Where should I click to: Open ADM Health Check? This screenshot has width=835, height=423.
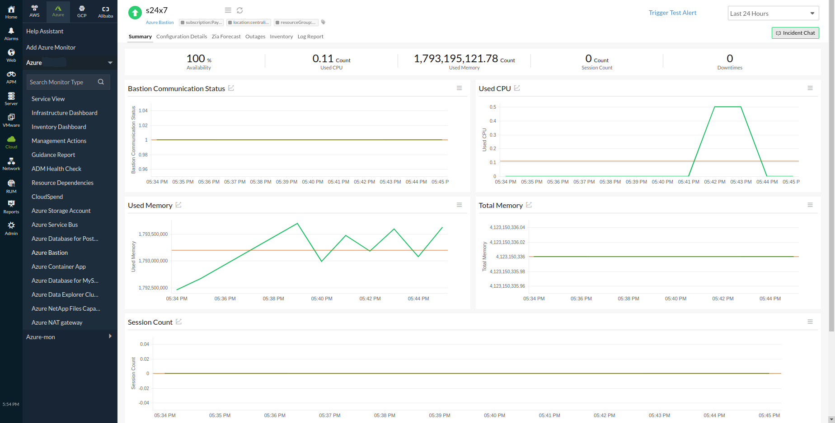tap(56, 169)
